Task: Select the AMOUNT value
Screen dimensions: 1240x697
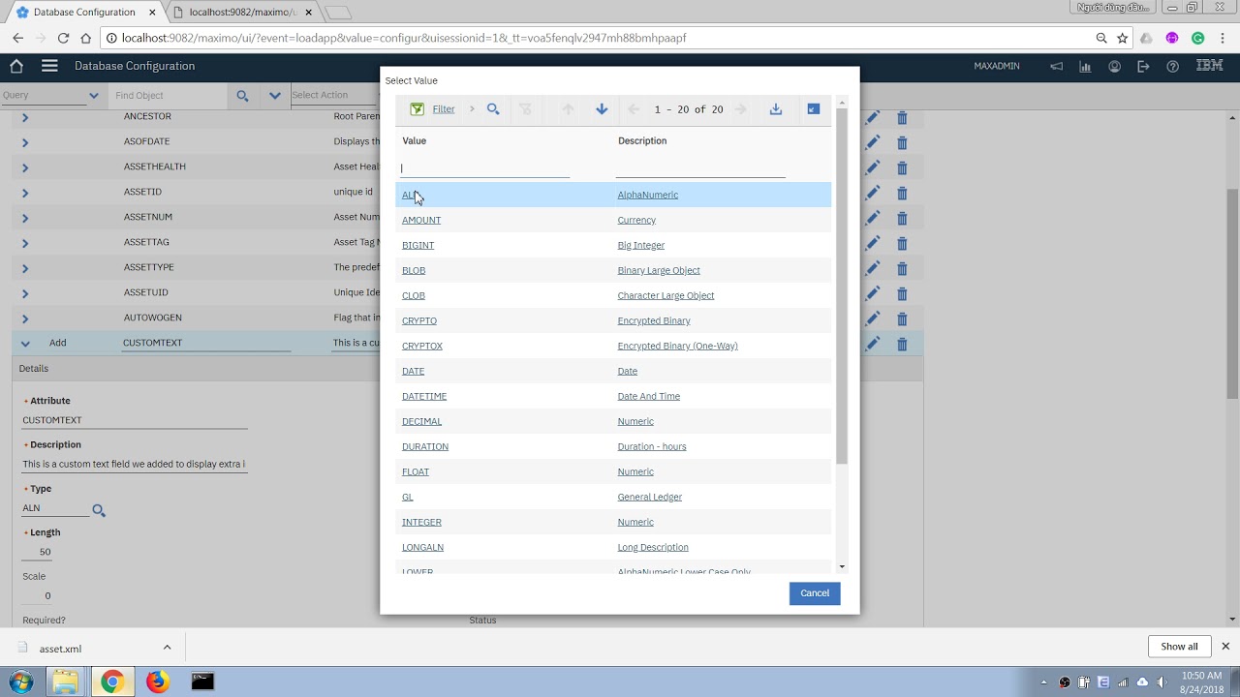Action: coord(421,220)
